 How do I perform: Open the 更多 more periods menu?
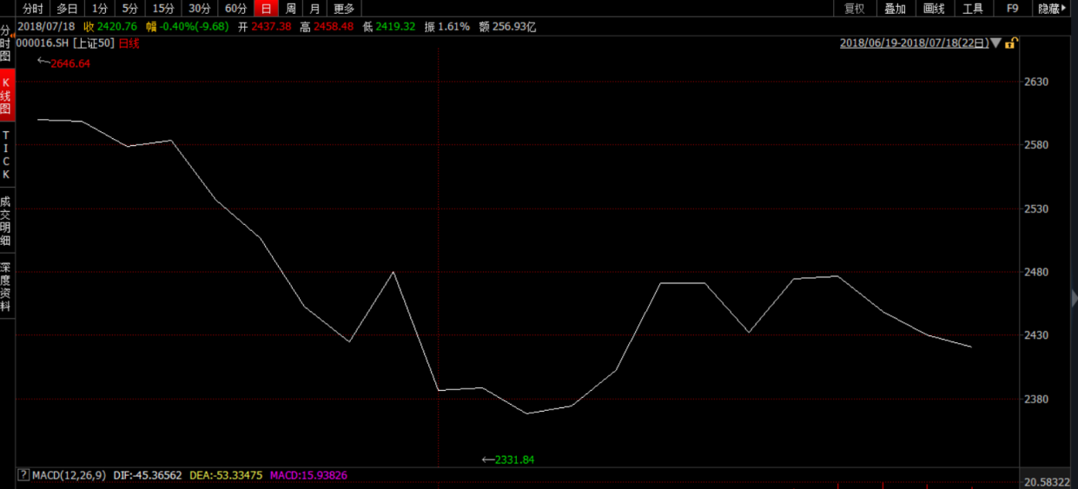tap(344, 9)
